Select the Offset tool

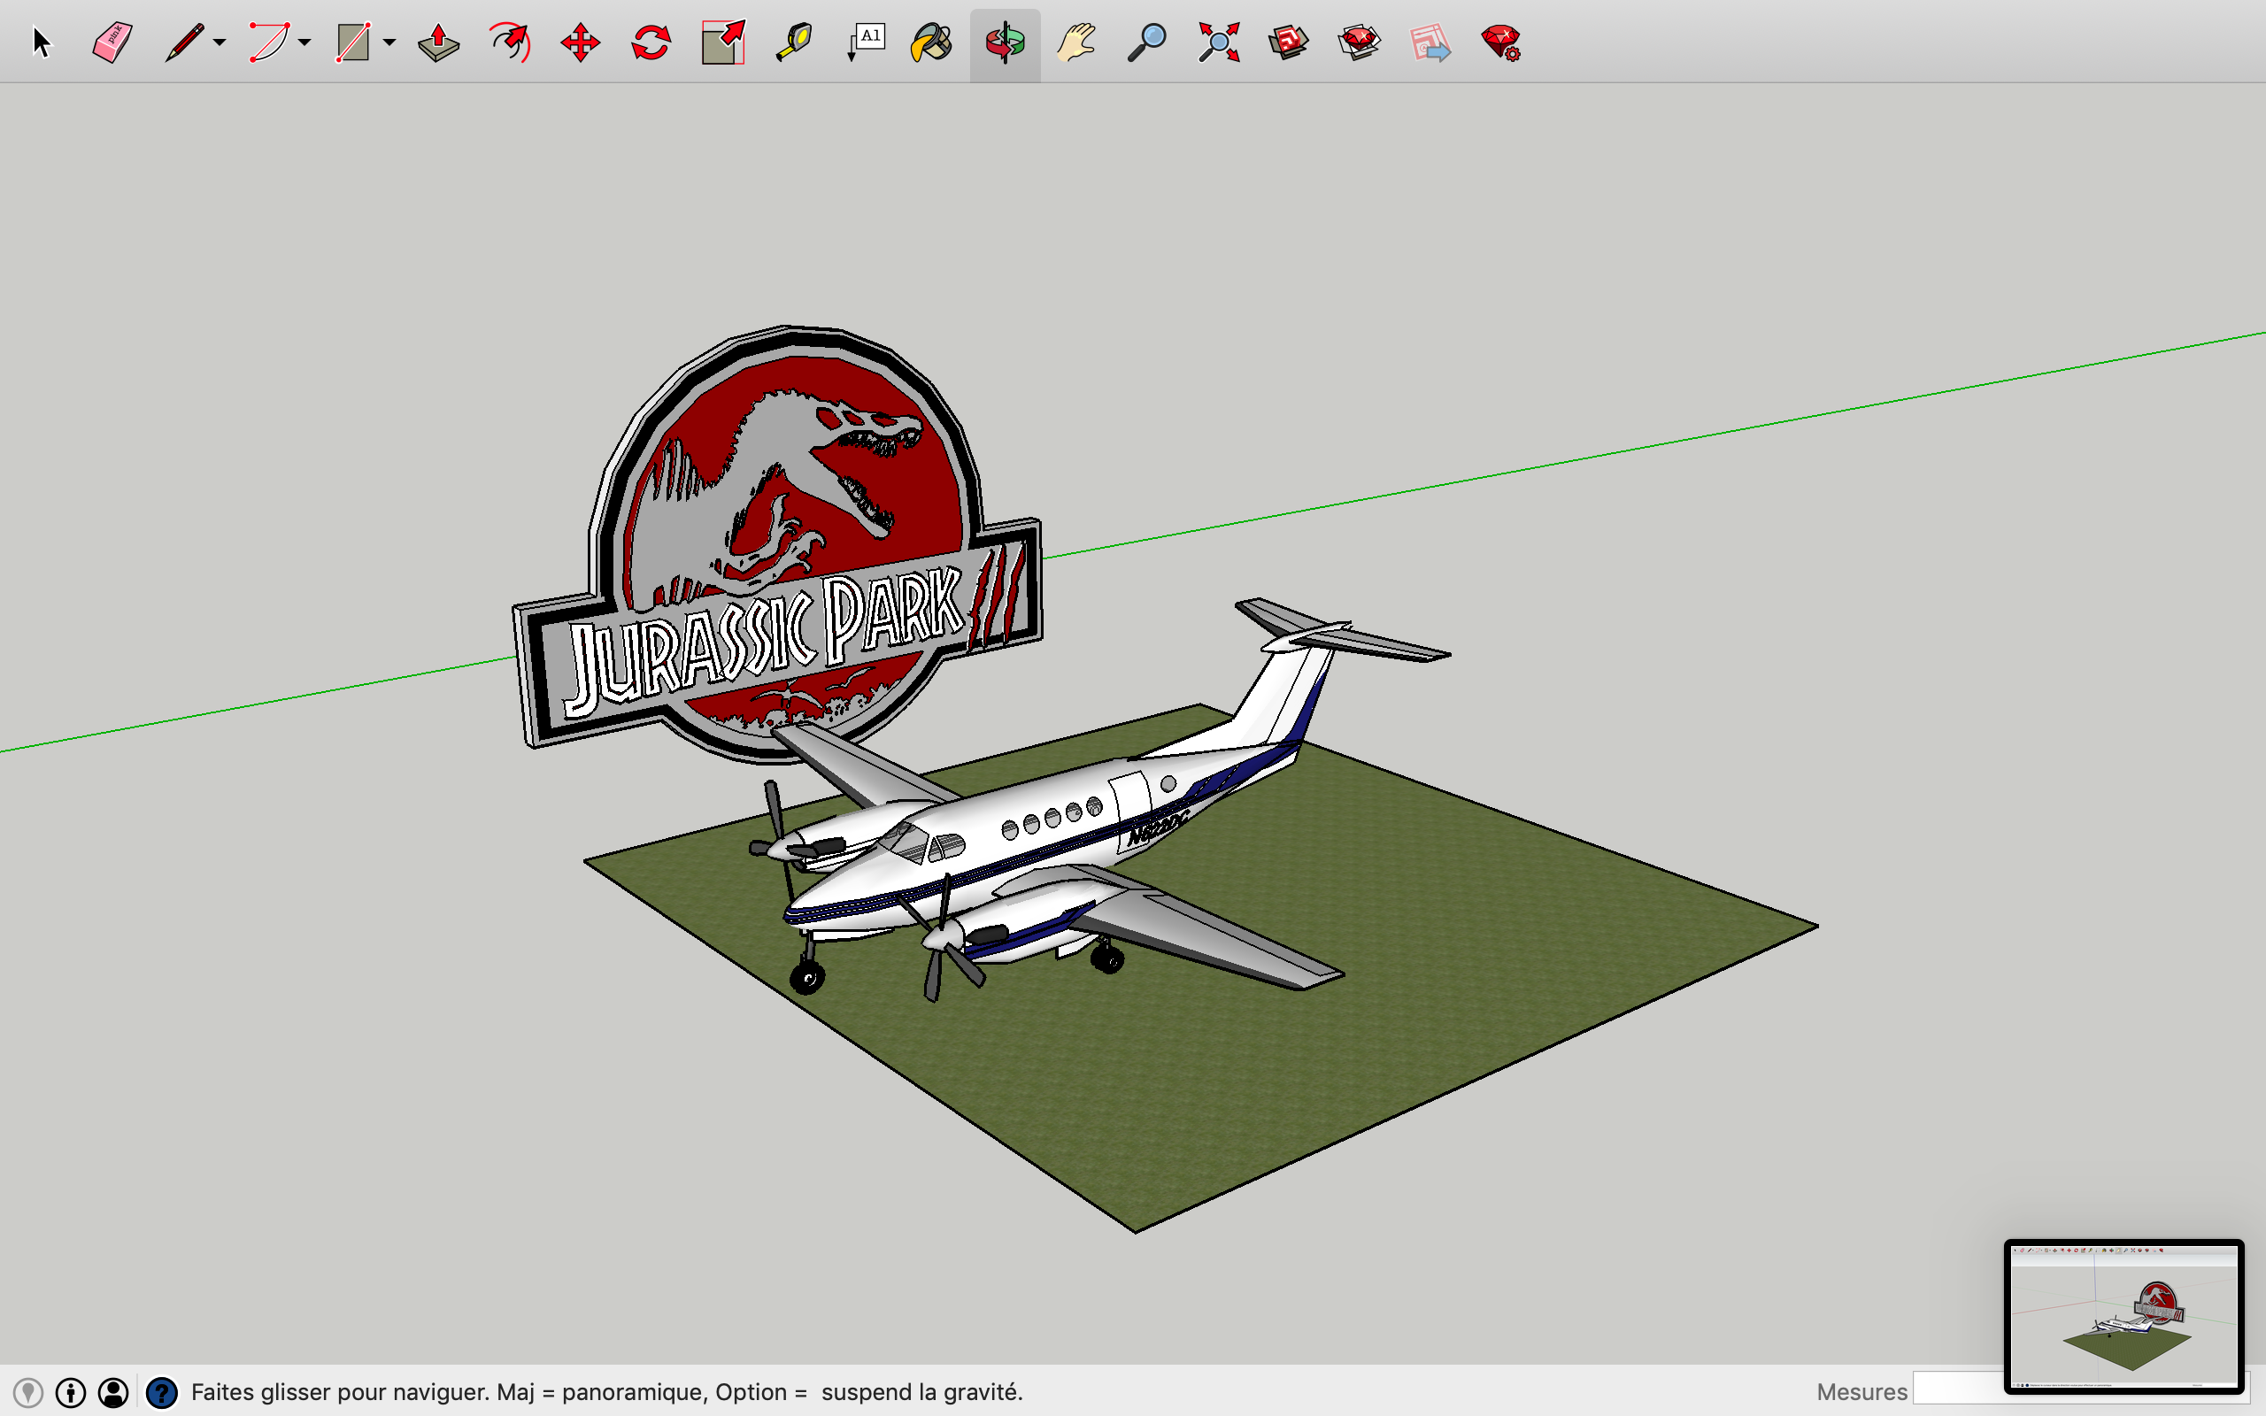coord(511,43)
